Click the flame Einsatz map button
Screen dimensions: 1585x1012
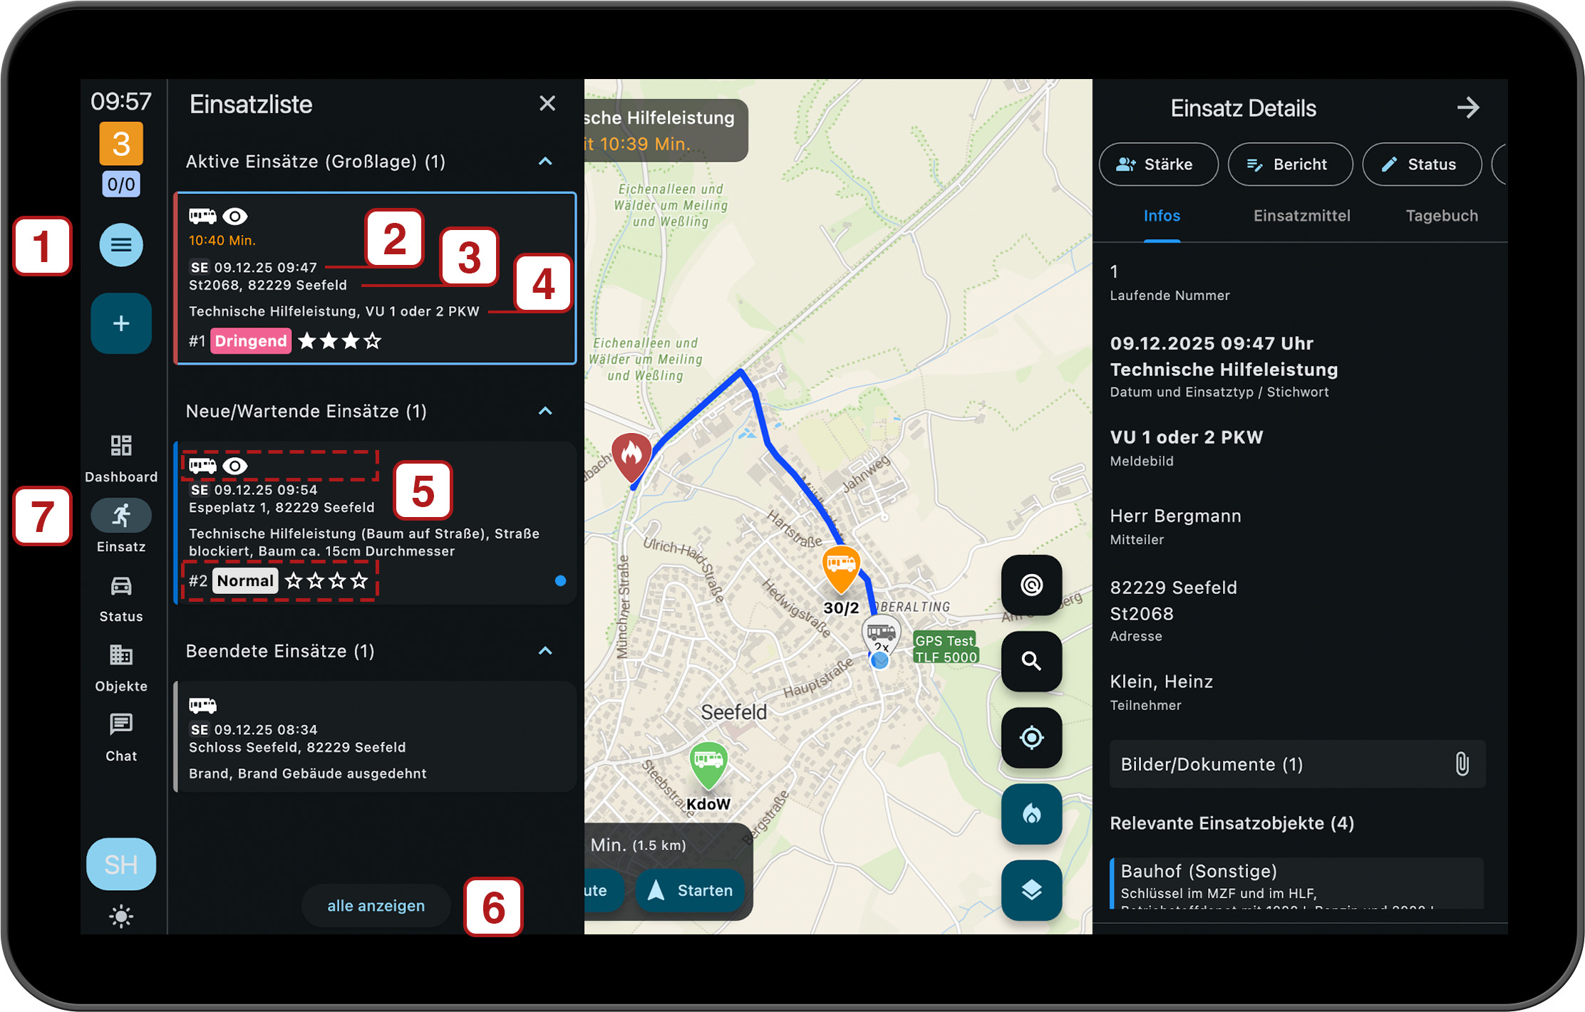[1031, 813]
